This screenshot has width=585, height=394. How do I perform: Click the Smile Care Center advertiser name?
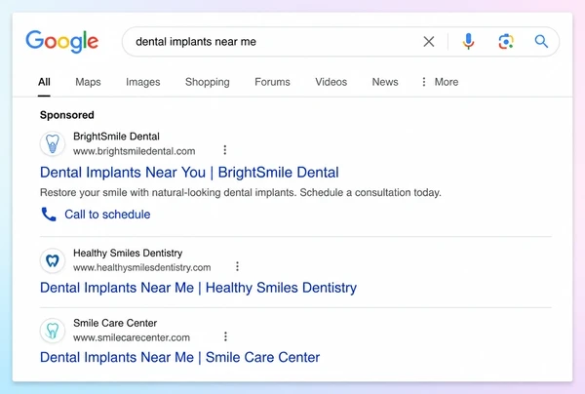tap(115, 323)
